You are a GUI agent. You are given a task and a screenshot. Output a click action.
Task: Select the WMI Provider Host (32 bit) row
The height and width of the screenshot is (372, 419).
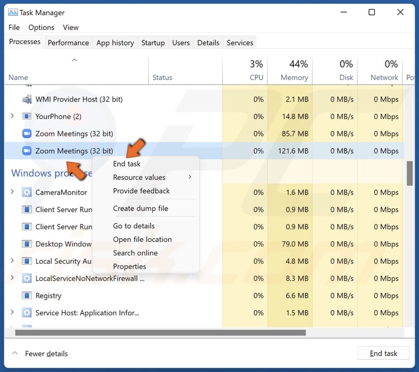[204, 99]
